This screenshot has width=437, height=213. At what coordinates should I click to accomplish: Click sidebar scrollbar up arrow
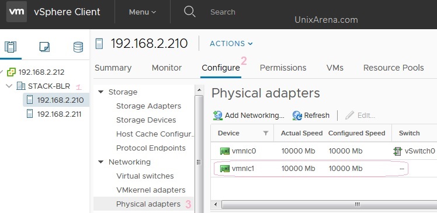pyautogui.click(x=199, y=90)
